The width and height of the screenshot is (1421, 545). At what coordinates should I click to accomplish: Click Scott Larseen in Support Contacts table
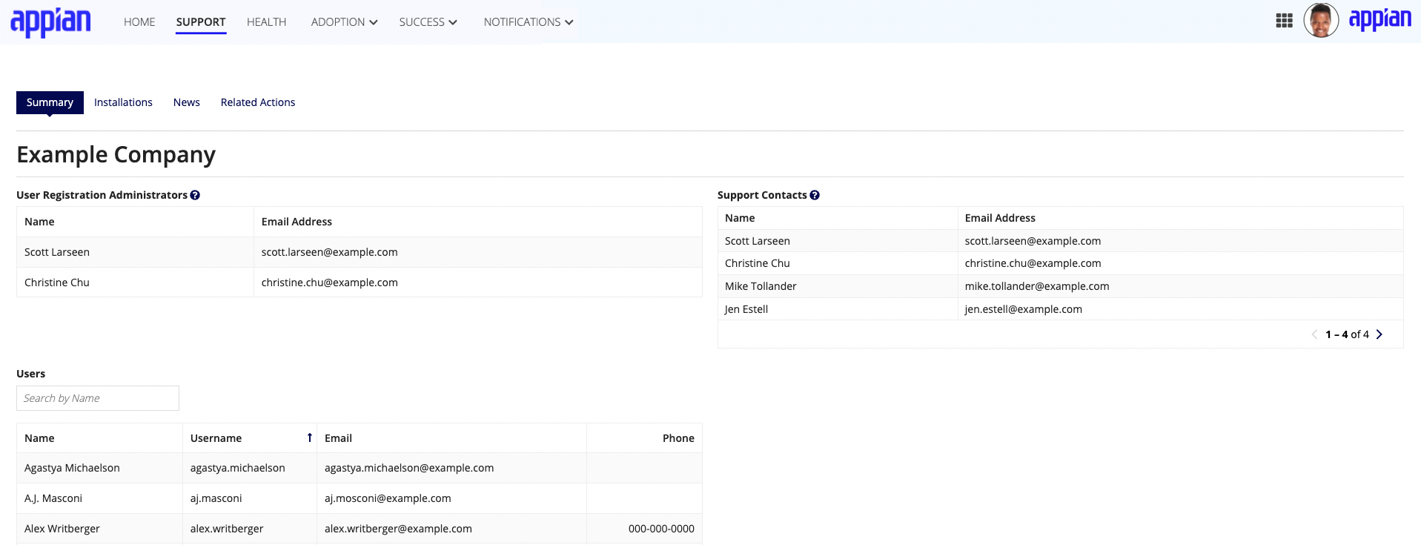coord(758,241)
